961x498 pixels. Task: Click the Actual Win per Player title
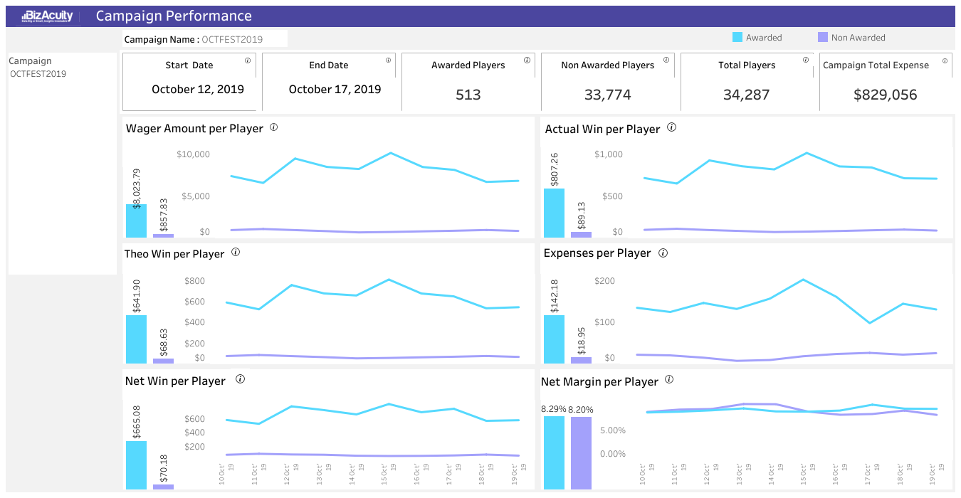(x=602, y=129)
